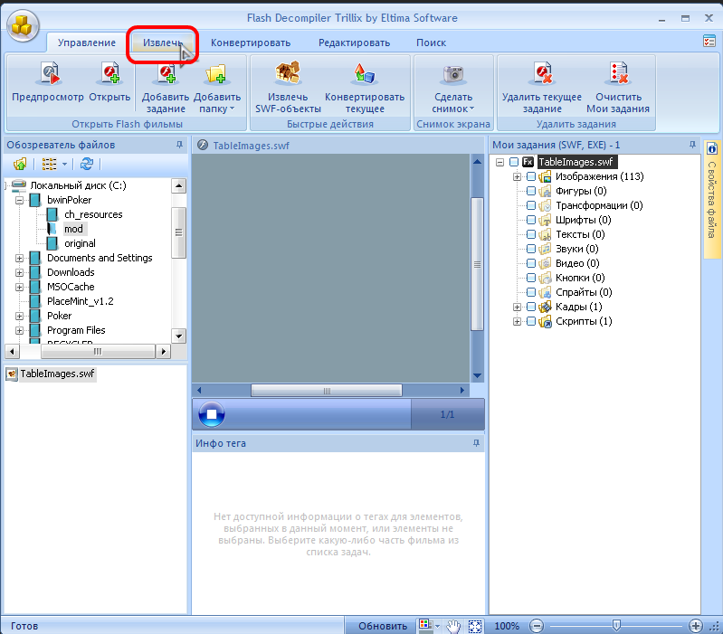Check the Изображения (113) checkbox
723x634 pixels.
(x=531, y=176)
